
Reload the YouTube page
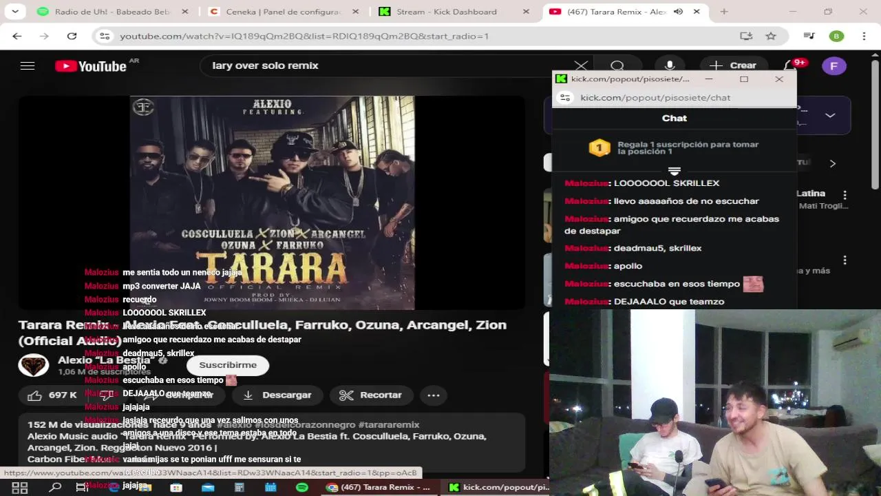pos(72,36)
